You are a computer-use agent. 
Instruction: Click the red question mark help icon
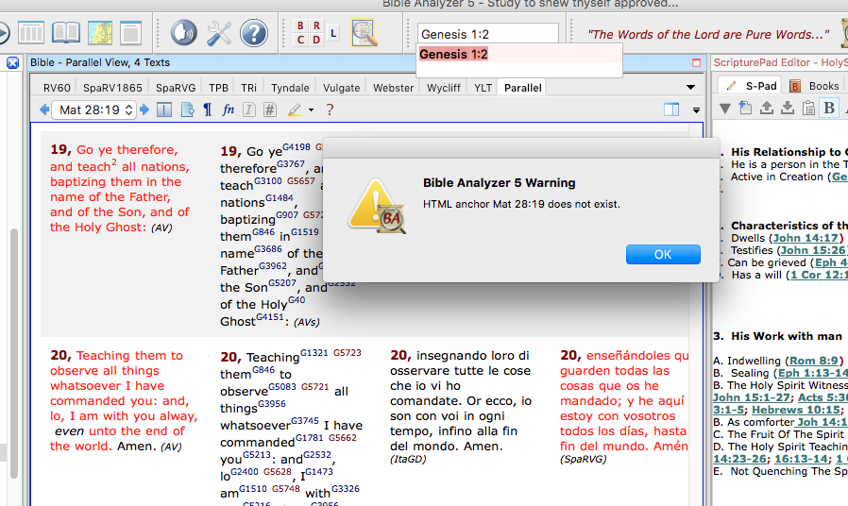tap(330, 110)
